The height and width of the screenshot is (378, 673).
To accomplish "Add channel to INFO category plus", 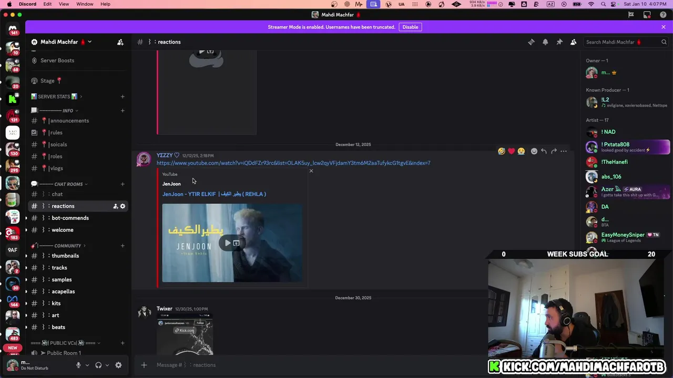I will (123, 111).
